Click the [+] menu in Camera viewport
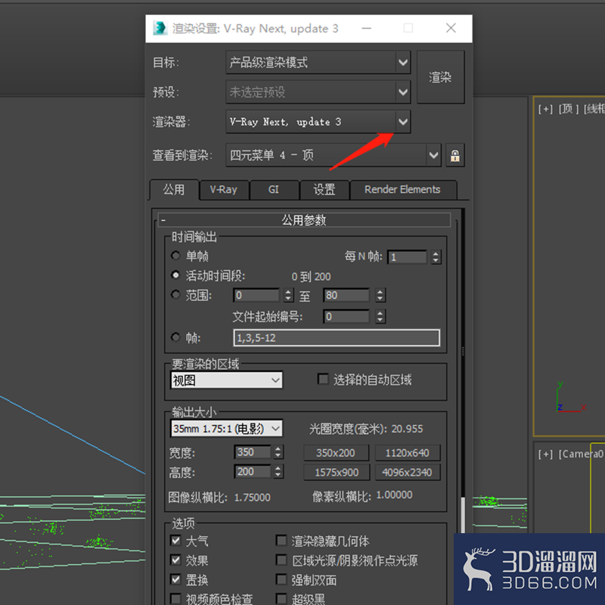Image resolution: width=605 pixels, height=605 pixels. point(545,455)
